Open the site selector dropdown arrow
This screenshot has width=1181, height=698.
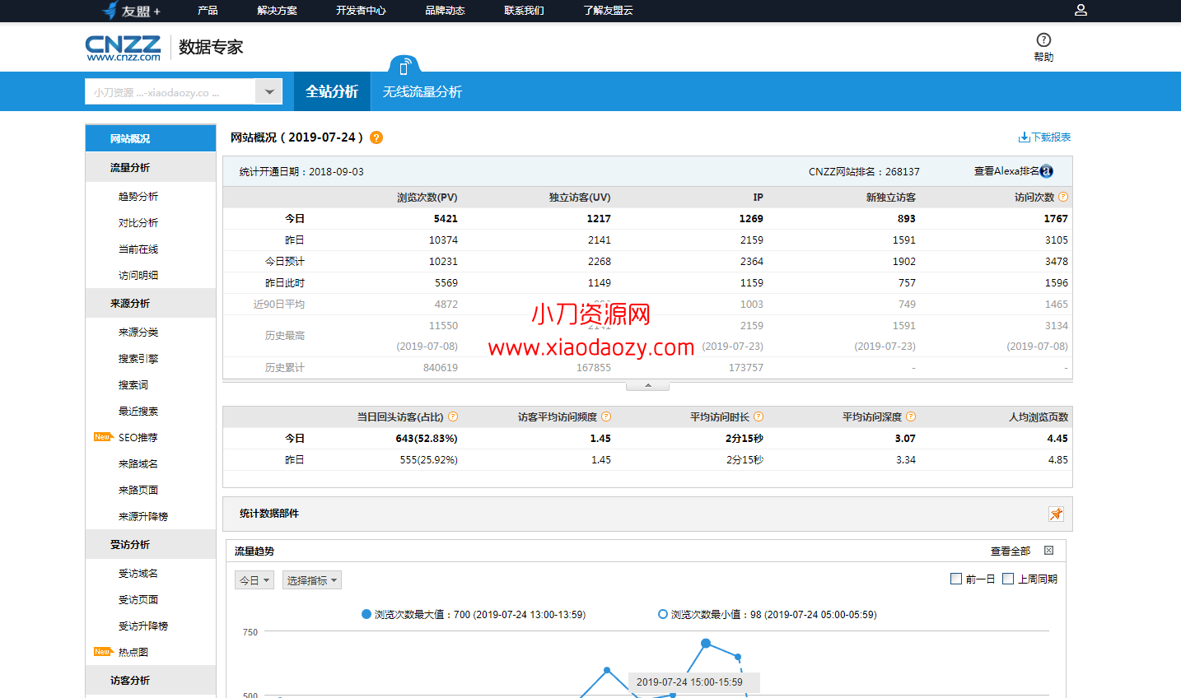point(268,92)
